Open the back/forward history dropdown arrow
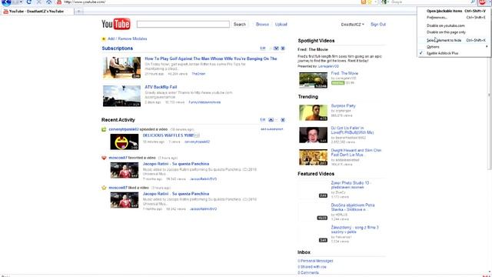 click(21, 2)
